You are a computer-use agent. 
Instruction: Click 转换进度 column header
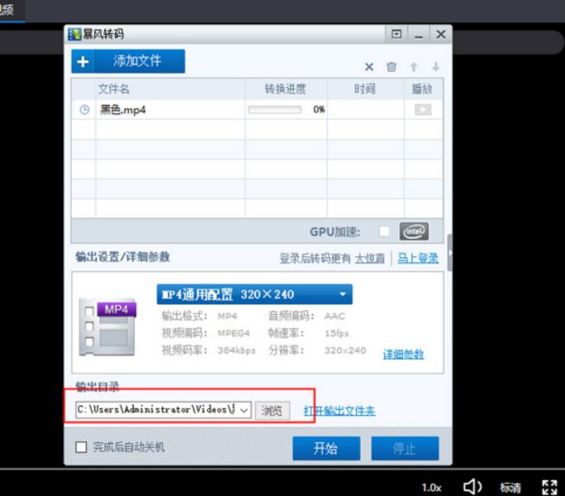click(285, 88)
